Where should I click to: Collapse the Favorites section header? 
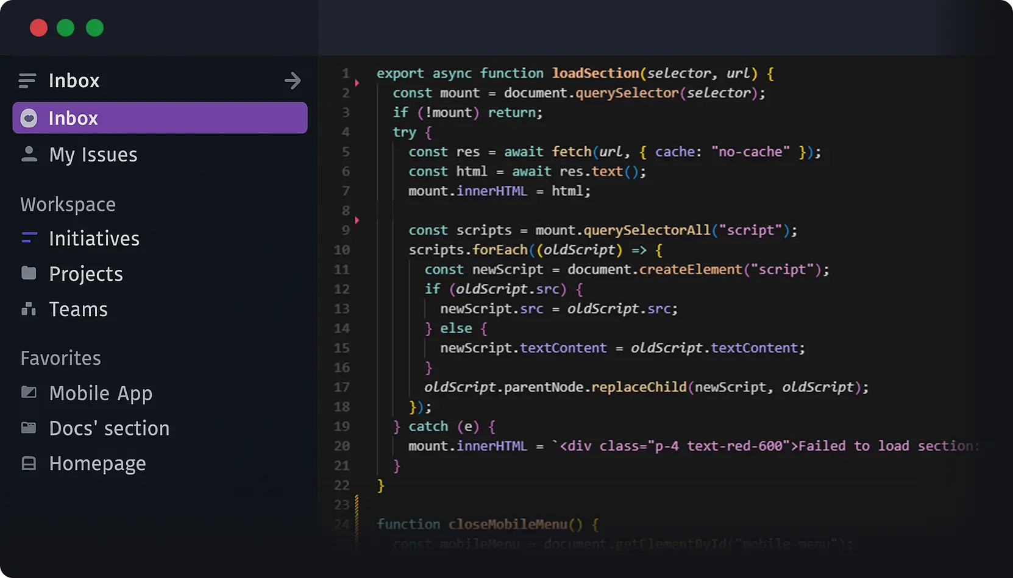coord(60,358)
